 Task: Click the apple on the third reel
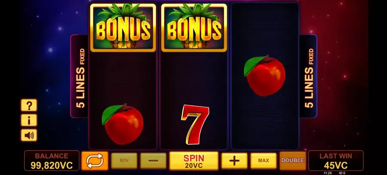tap(265, 76)
